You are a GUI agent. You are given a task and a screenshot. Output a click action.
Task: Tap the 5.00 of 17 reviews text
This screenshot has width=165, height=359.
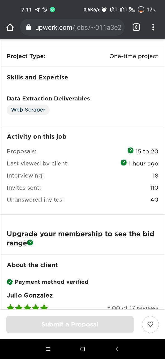coord(133,307)
